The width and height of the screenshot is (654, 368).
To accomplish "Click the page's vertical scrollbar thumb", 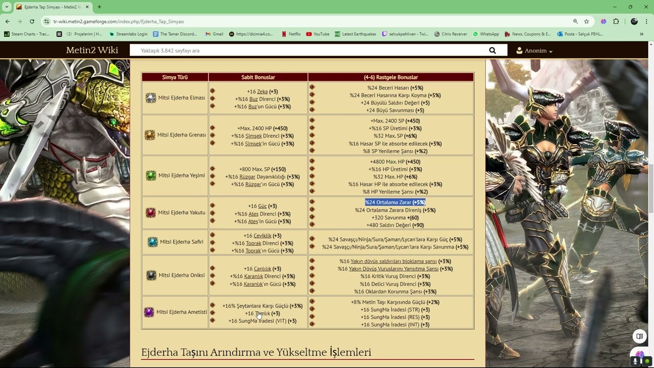I will 651,188.
